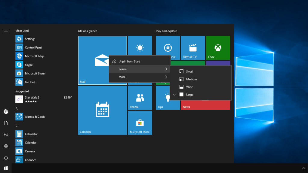Choose Small tile size
Screen dimensions: 308x173
[201, 71]
